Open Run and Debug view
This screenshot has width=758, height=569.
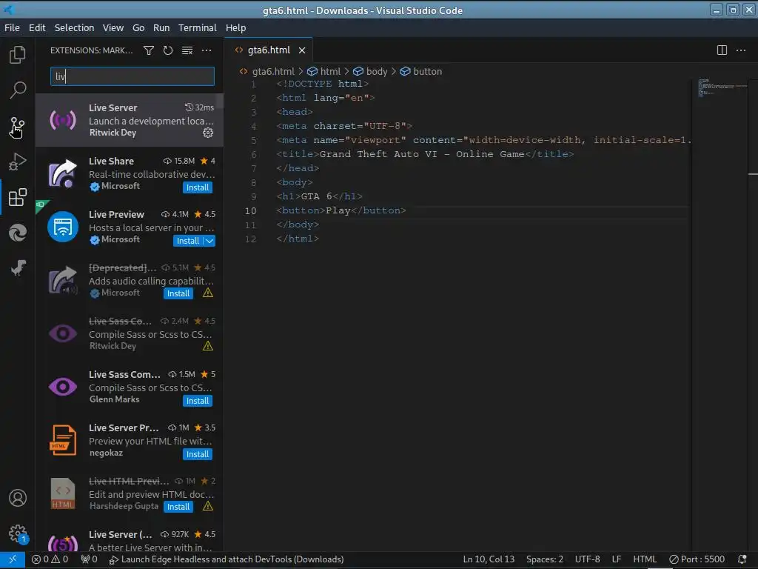18,162
